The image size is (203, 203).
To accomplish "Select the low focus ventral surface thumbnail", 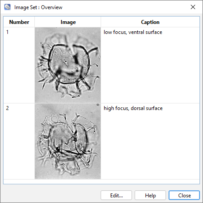I will [68, 65].
